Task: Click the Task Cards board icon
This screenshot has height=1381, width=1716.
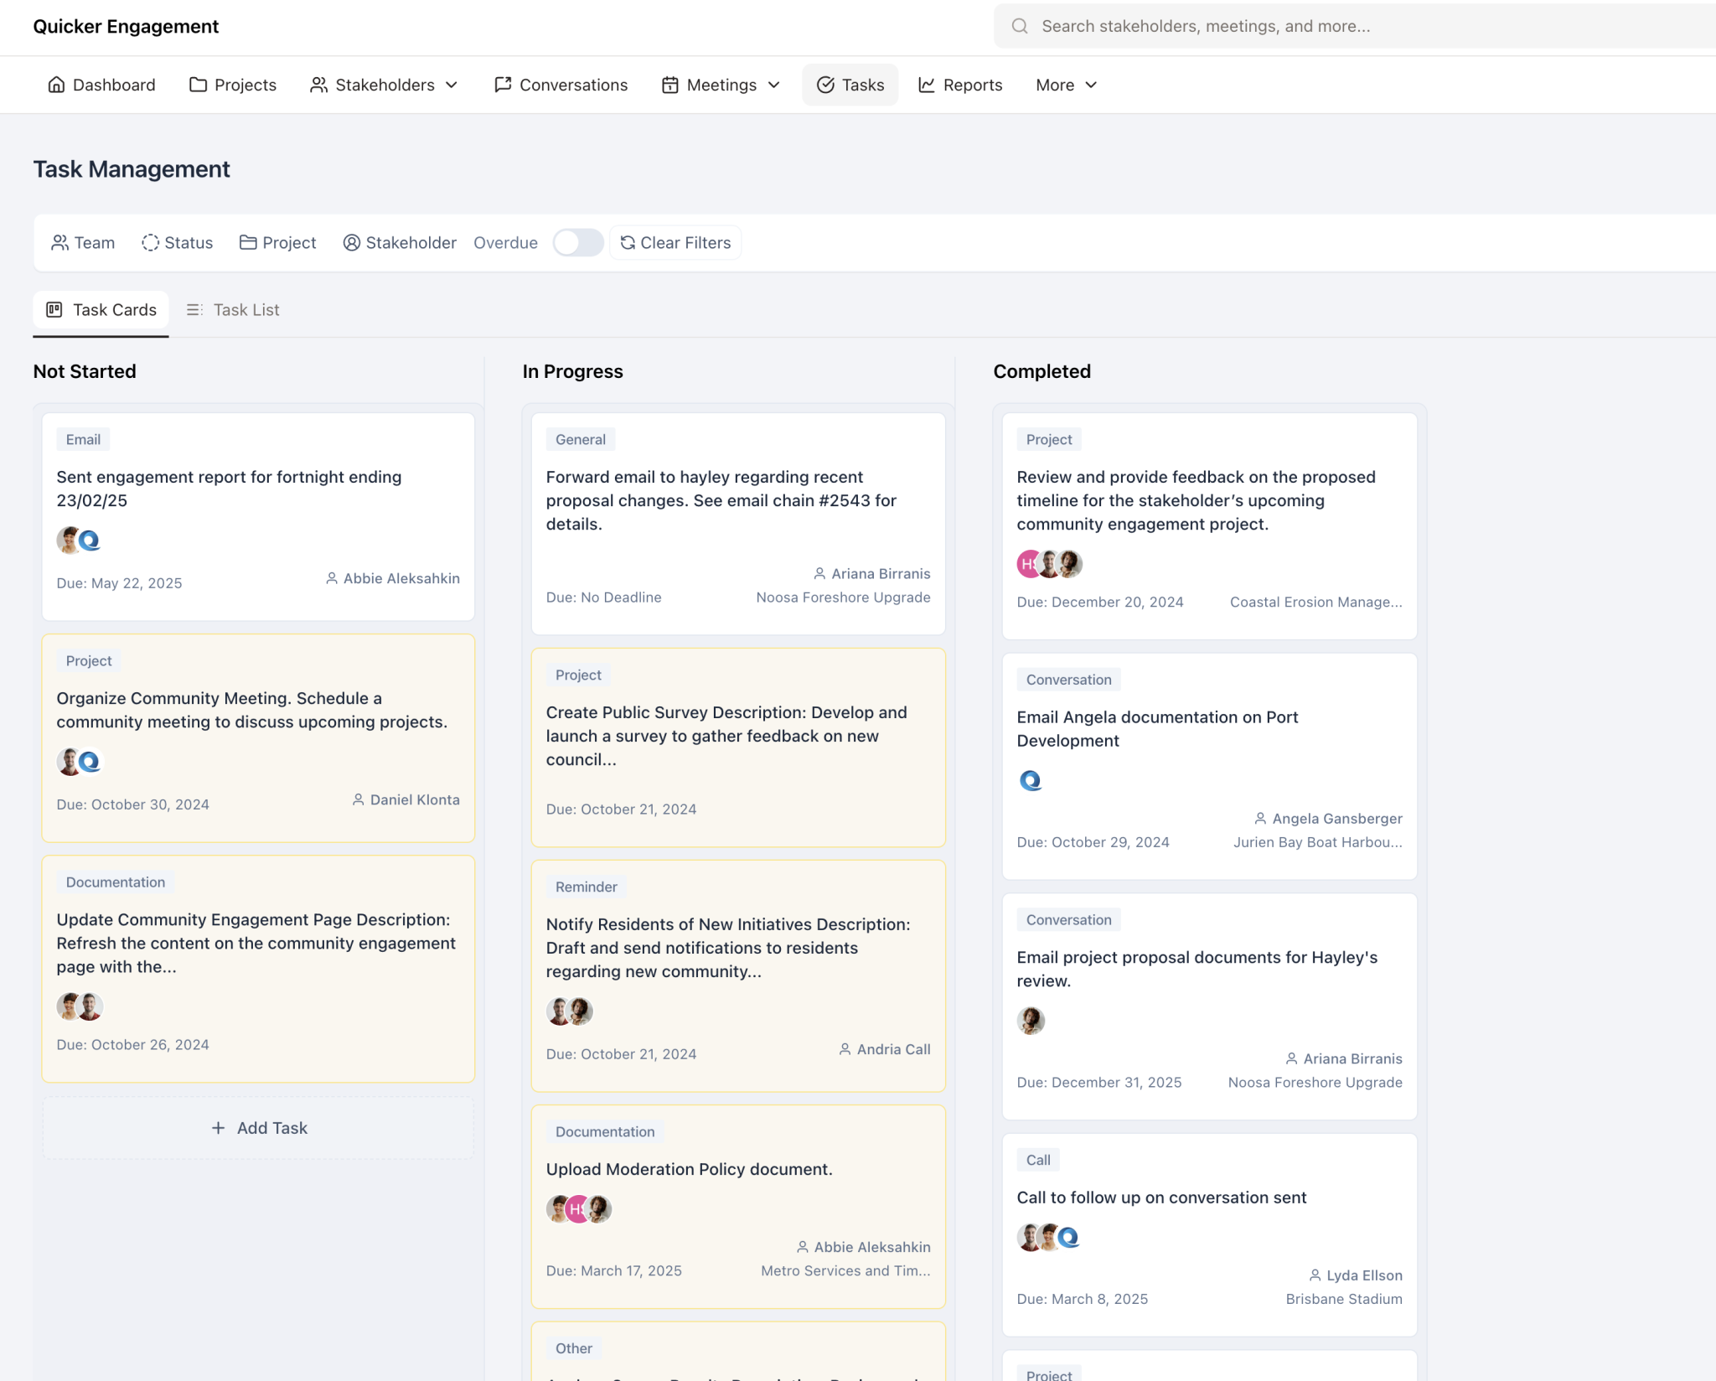Action: point(54,310)
